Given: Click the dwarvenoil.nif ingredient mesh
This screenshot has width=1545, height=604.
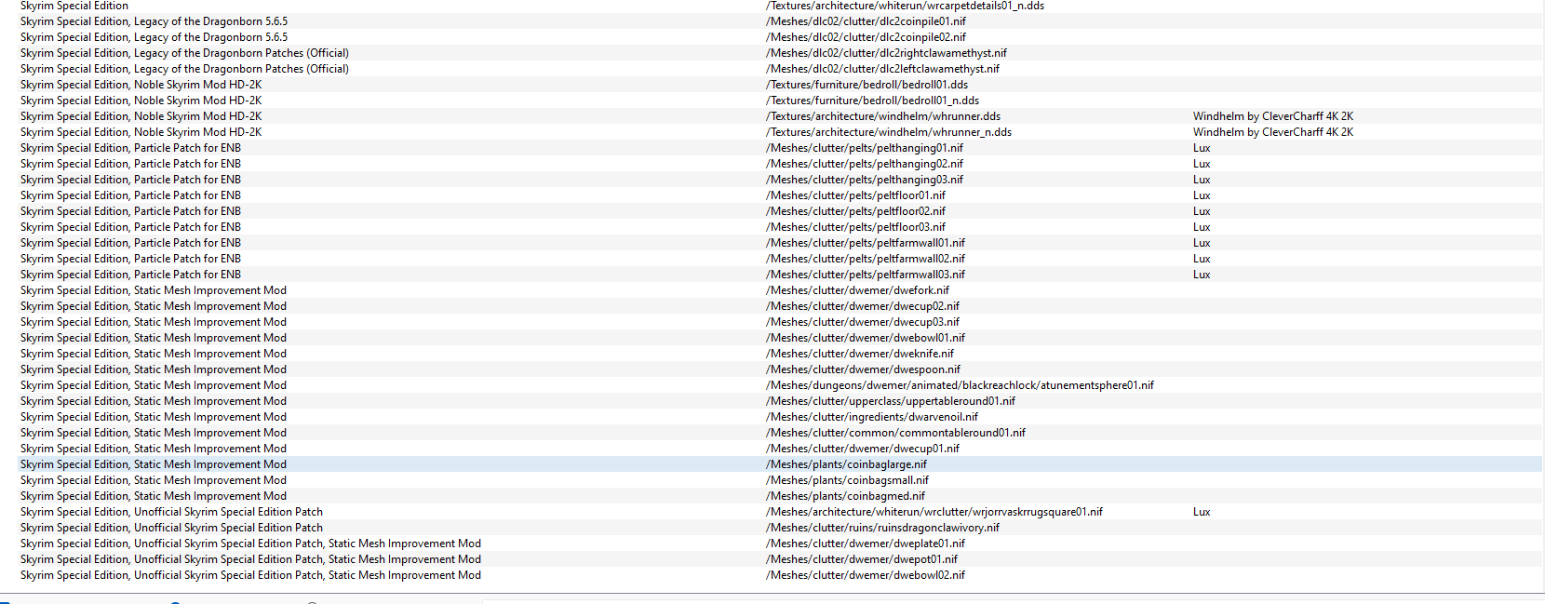Looking at the screenshot, I should pyautogui.click(x=871, y=417).
